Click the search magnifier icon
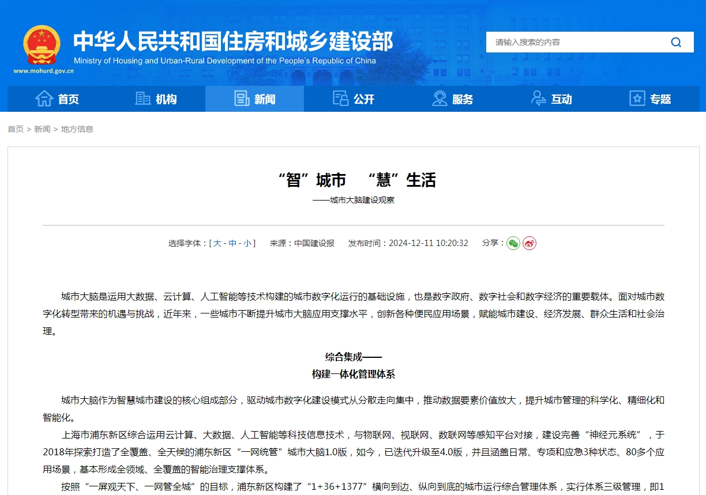The image size is (706, 495). pyautogui.click(x=676, y=42)
